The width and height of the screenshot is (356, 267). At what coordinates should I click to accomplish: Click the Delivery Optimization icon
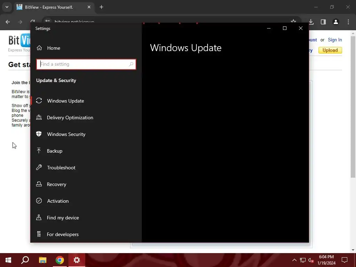(x=39, y=117)
